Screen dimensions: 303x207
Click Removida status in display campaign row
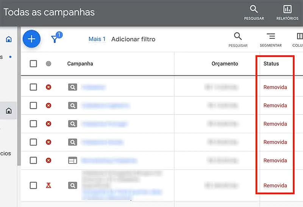275,160
